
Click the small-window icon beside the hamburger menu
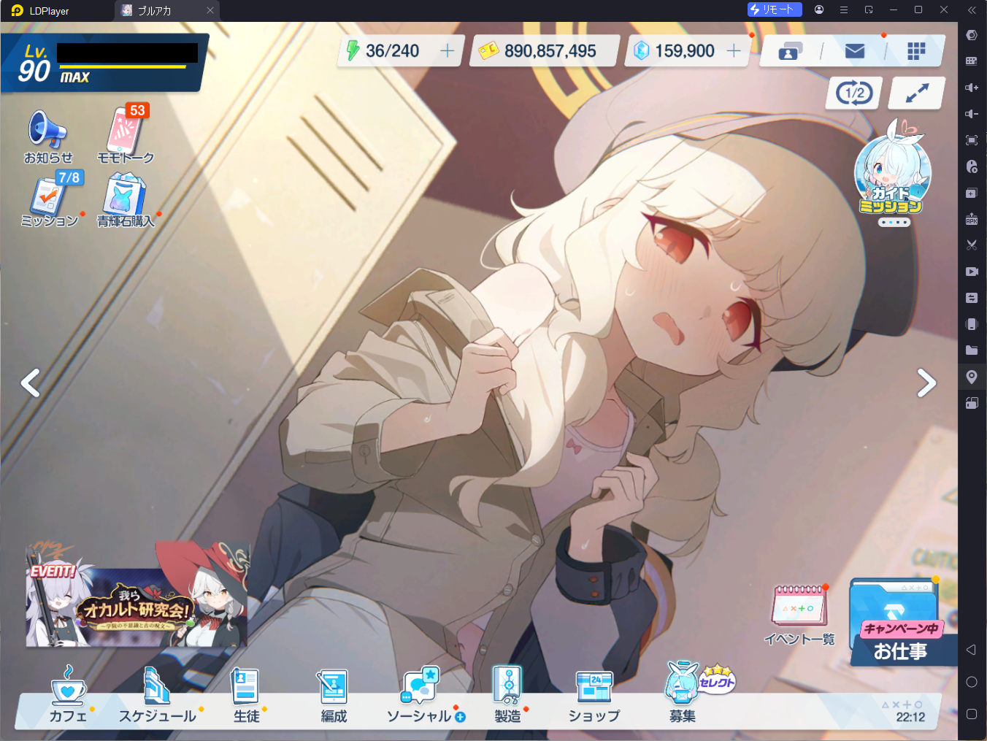click(x=869, y=9)
